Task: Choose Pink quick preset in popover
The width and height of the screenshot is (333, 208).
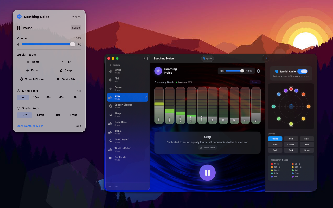Action: (66, 62)
